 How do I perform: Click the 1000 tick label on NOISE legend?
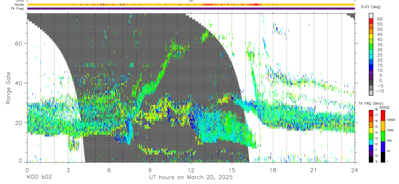(390, 130)
